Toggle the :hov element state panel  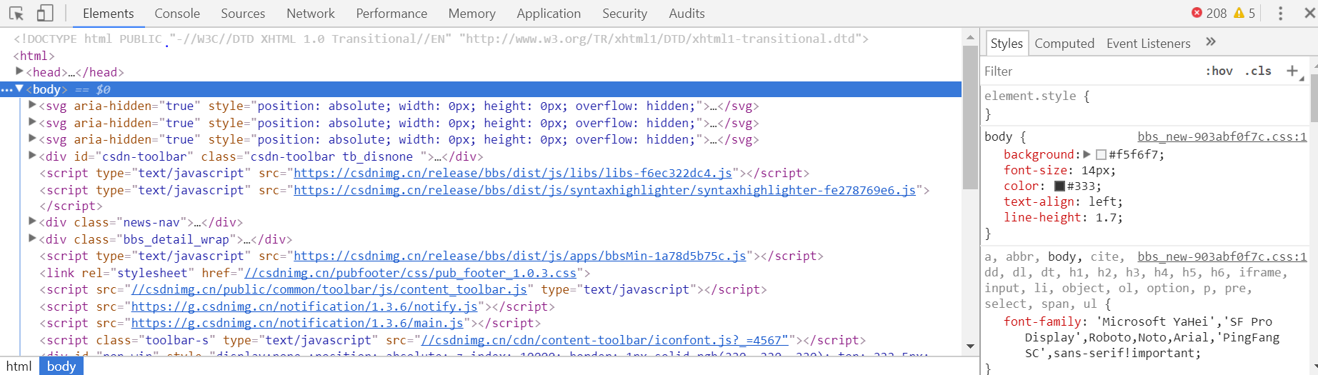pos(1219,71)
